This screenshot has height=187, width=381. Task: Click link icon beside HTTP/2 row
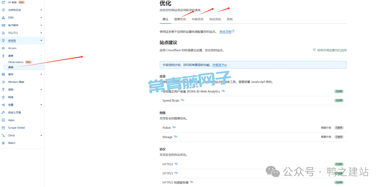pos(176,164)
